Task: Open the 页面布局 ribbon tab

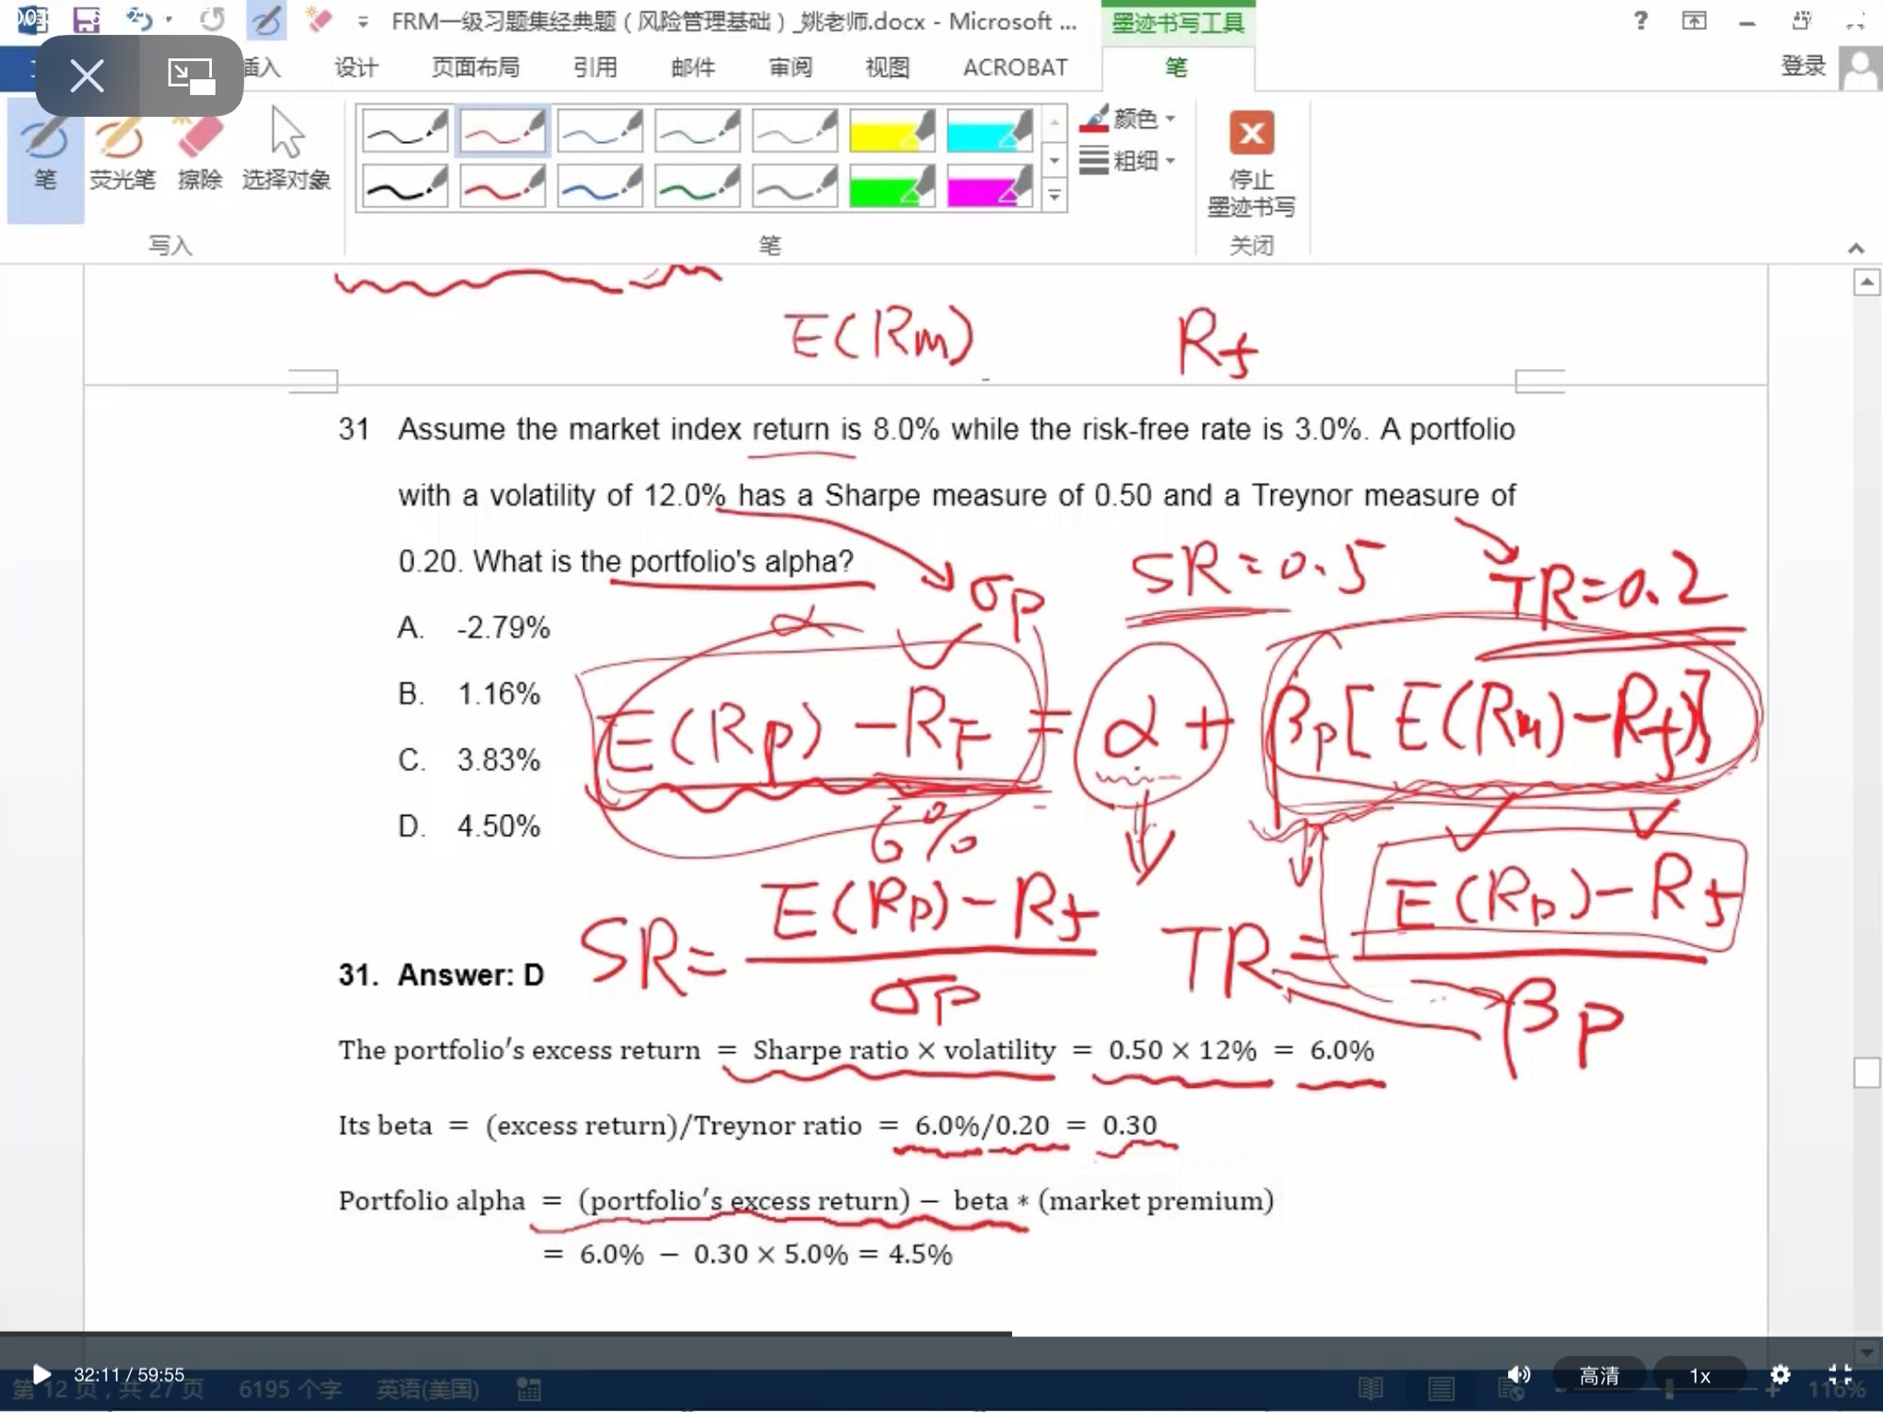Action: coord(475,68)
